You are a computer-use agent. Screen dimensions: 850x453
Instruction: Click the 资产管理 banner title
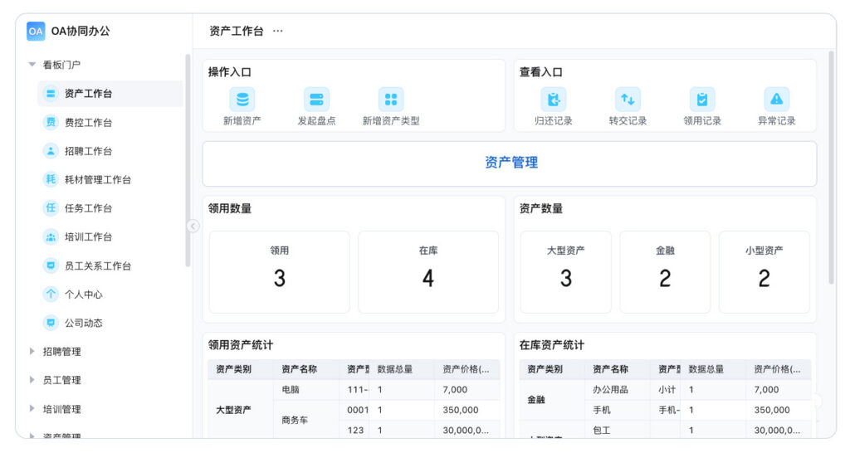510,163
